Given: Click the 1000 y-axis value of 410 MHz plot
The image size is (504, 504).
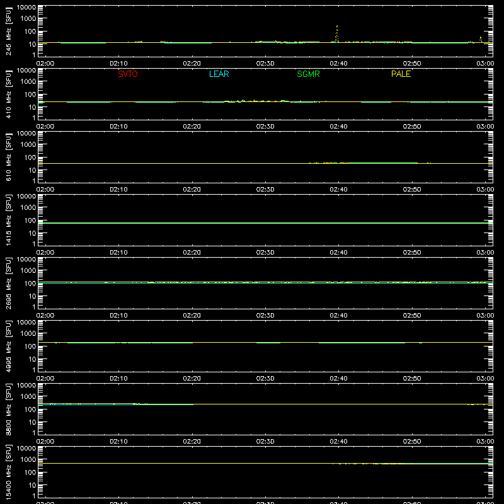Looking at the screenshot, I should 28,82.
